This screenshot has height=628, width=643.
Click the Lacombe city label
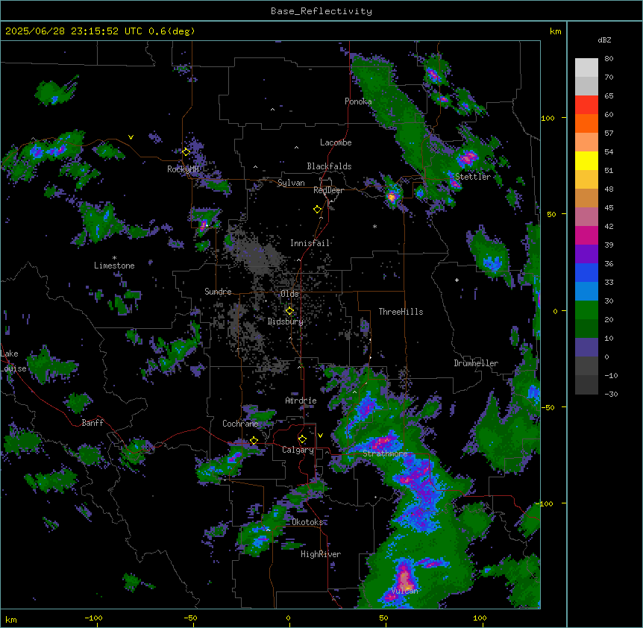coord(336,142)
